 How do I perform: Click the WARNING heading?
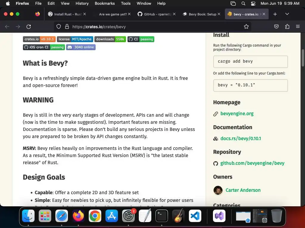(x=38, y=100)
